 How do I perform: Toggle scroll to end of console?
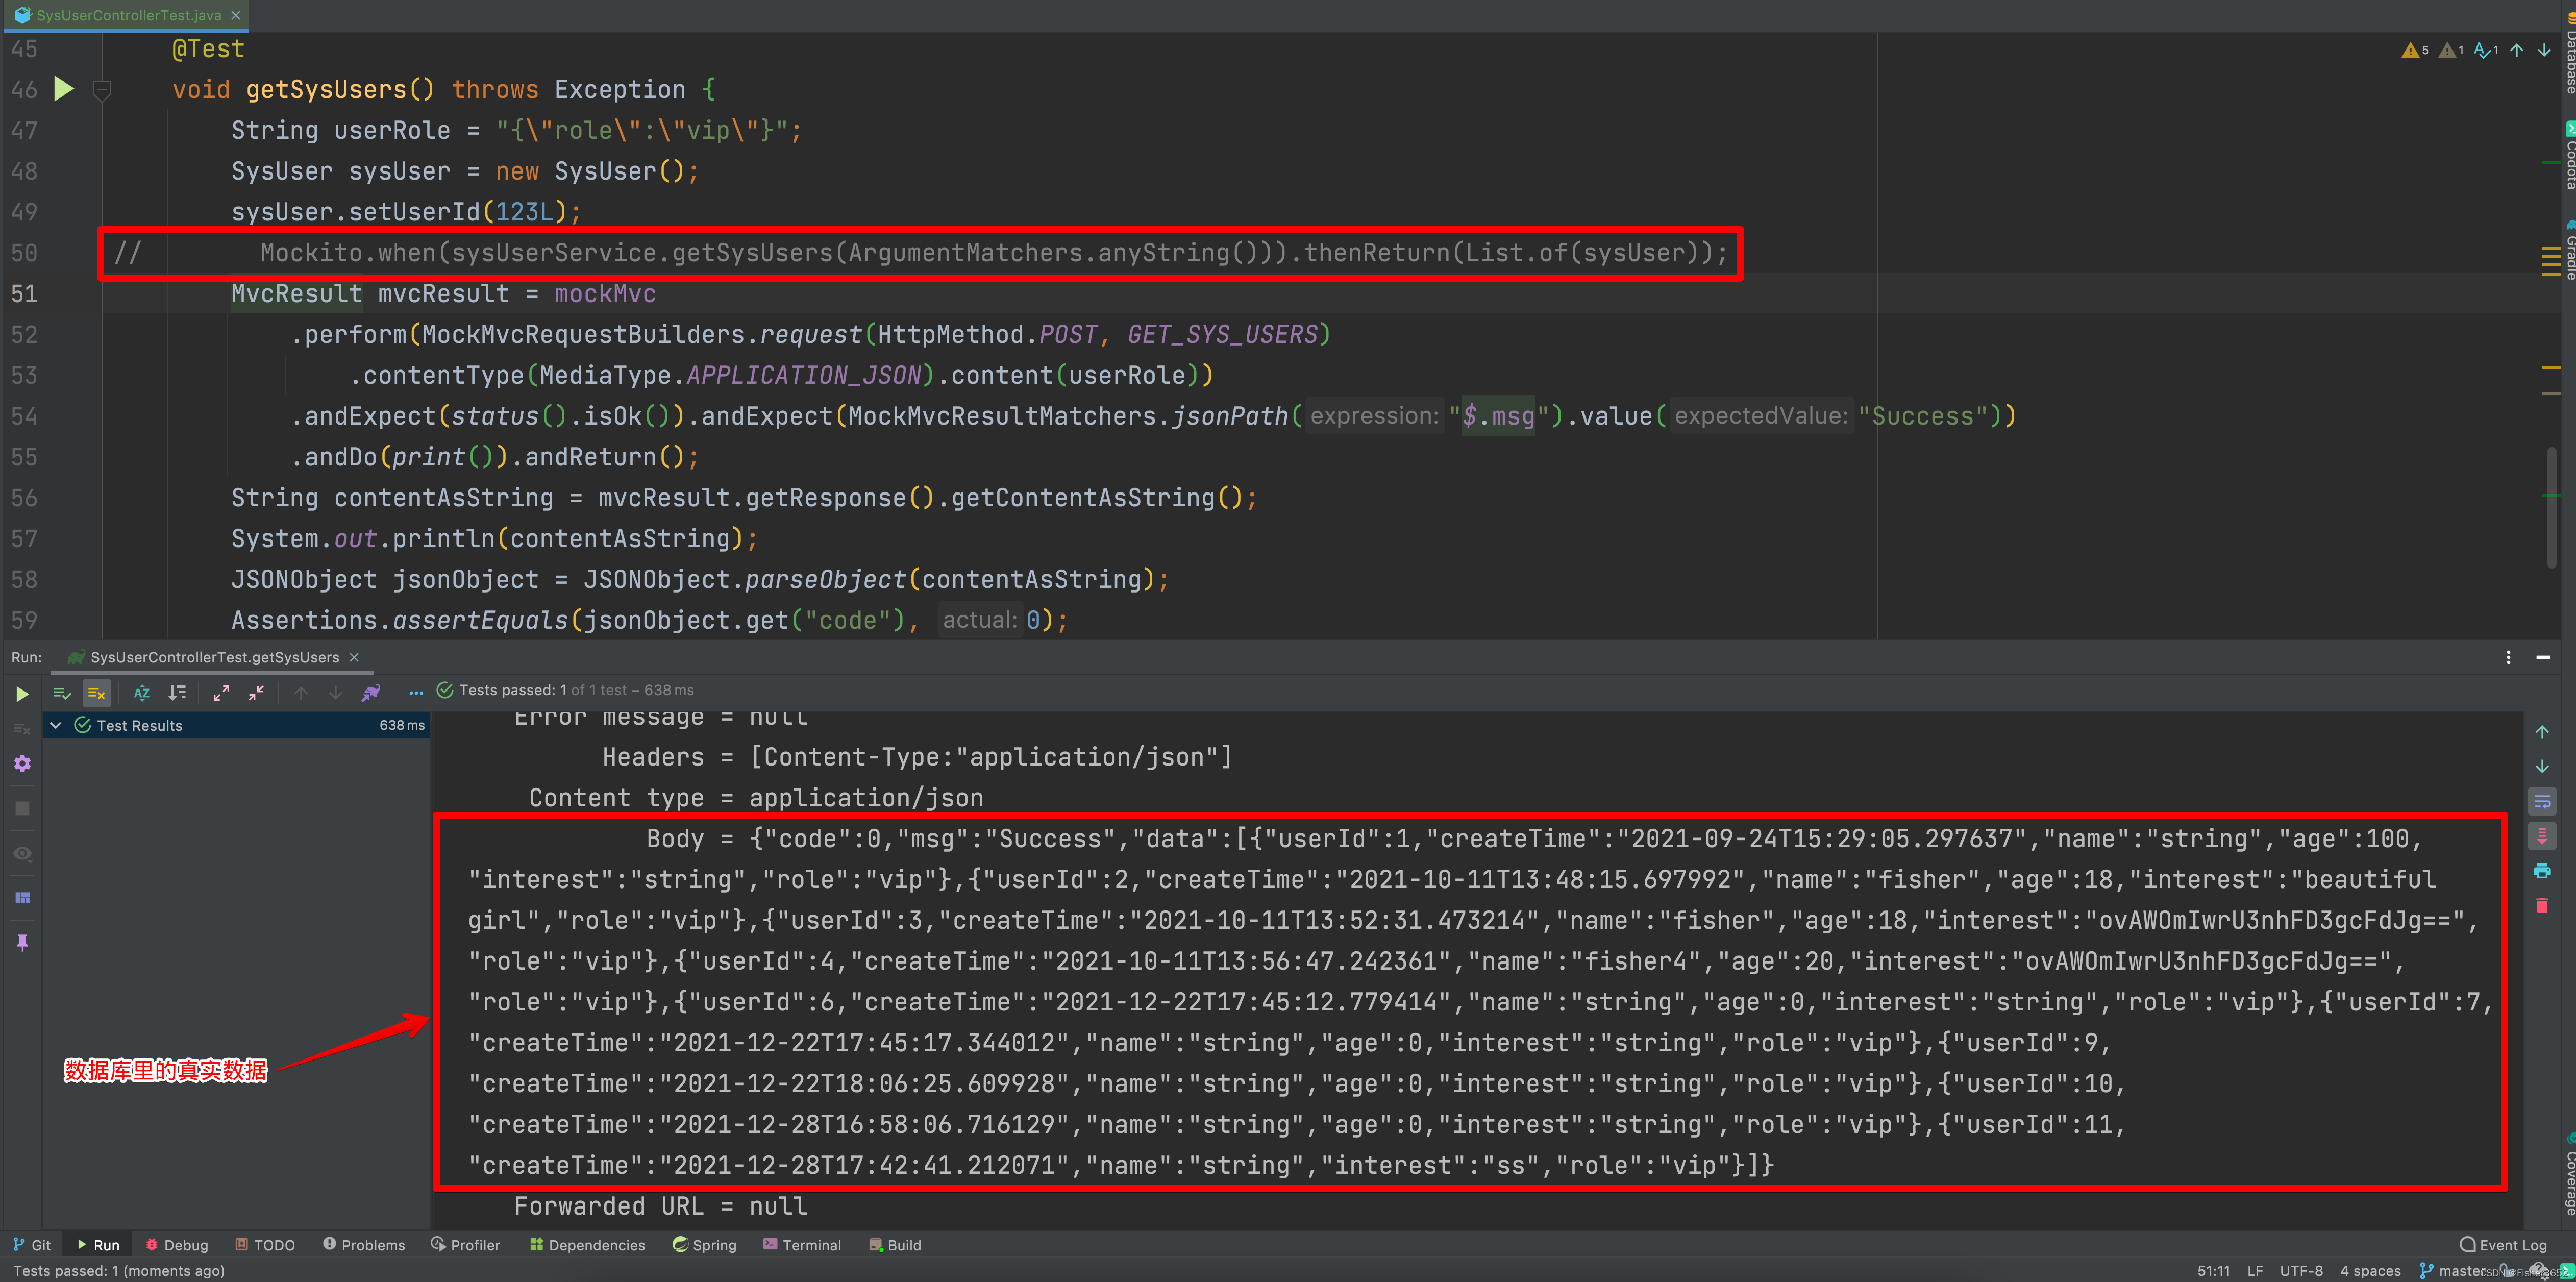pyautogui.click(x=2542, y=836)
